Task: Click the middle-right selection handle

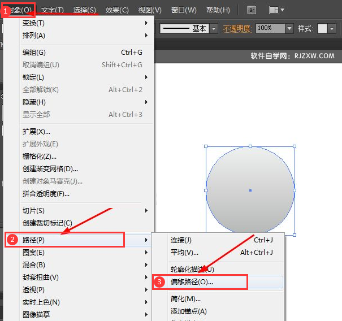Action: point(295,190)
